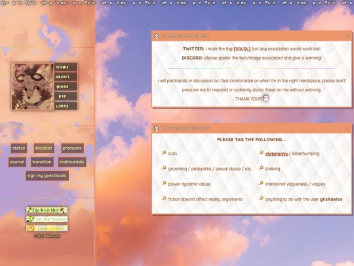Open the MORE navigation item

[x=66, y=87]
